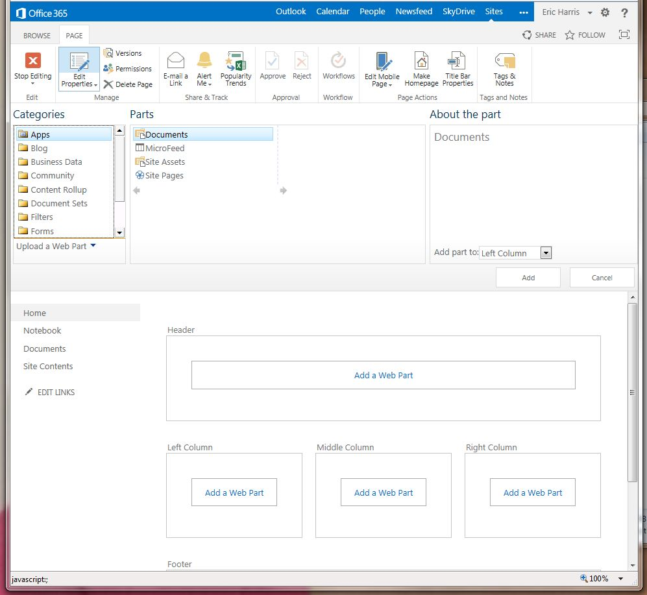The width and height of the screenshot is (647, 595).
Task: Add a Web Part in Right Column
Action: point(532,492)
